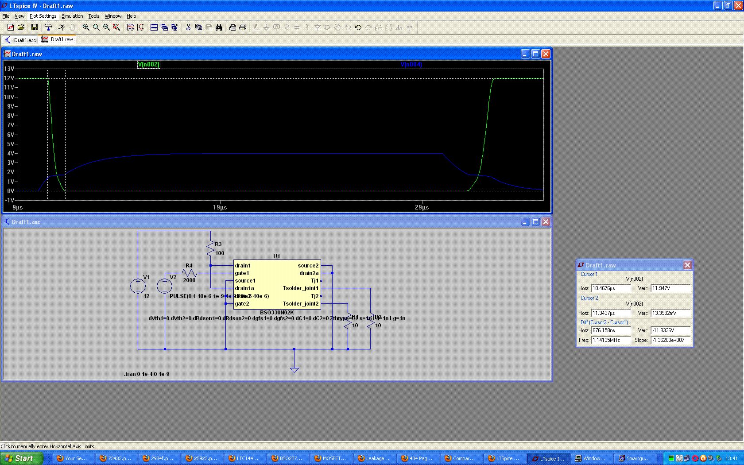Select the green V(n002) trace label
The height and width of the screenshot is (465, 744).
click(148, 65)
